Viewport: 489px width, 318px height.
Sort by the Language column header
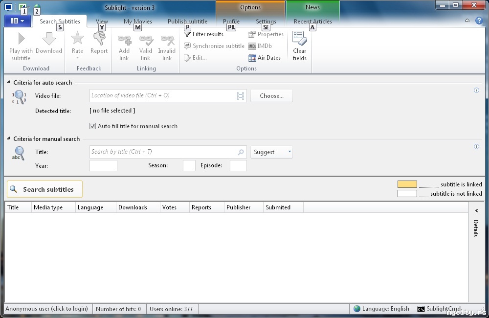96,207
